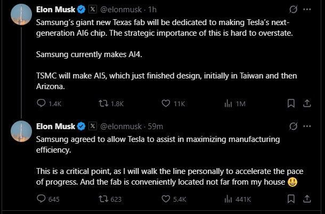This screenshot has height=214, width=325.
Task: Open Grok icon on the second tweet
Action: coord(291,126)
